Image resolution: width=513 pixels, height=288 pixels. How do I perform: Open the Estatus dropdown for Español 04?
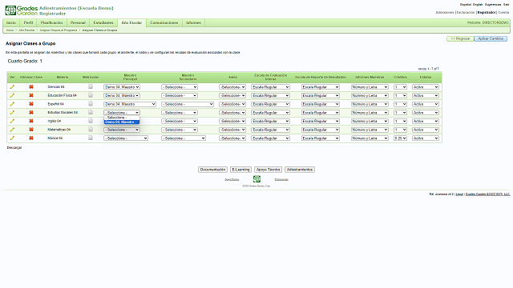(426, 104)
